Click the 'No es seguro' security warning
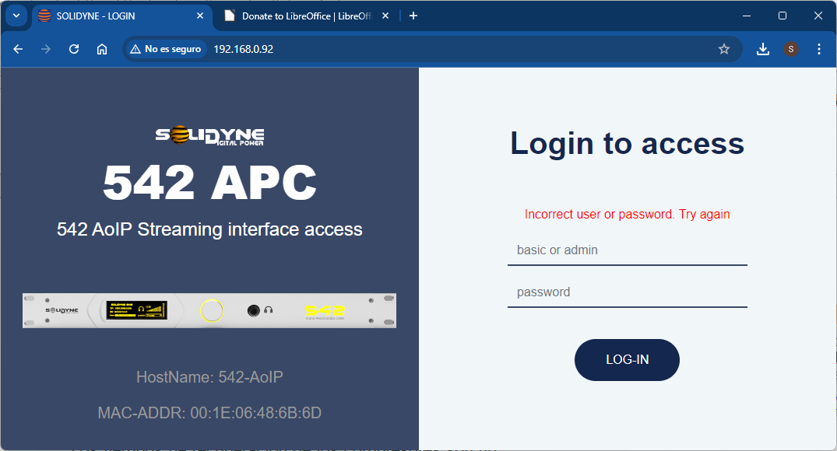Screen dimensions: 837x451 165,48
